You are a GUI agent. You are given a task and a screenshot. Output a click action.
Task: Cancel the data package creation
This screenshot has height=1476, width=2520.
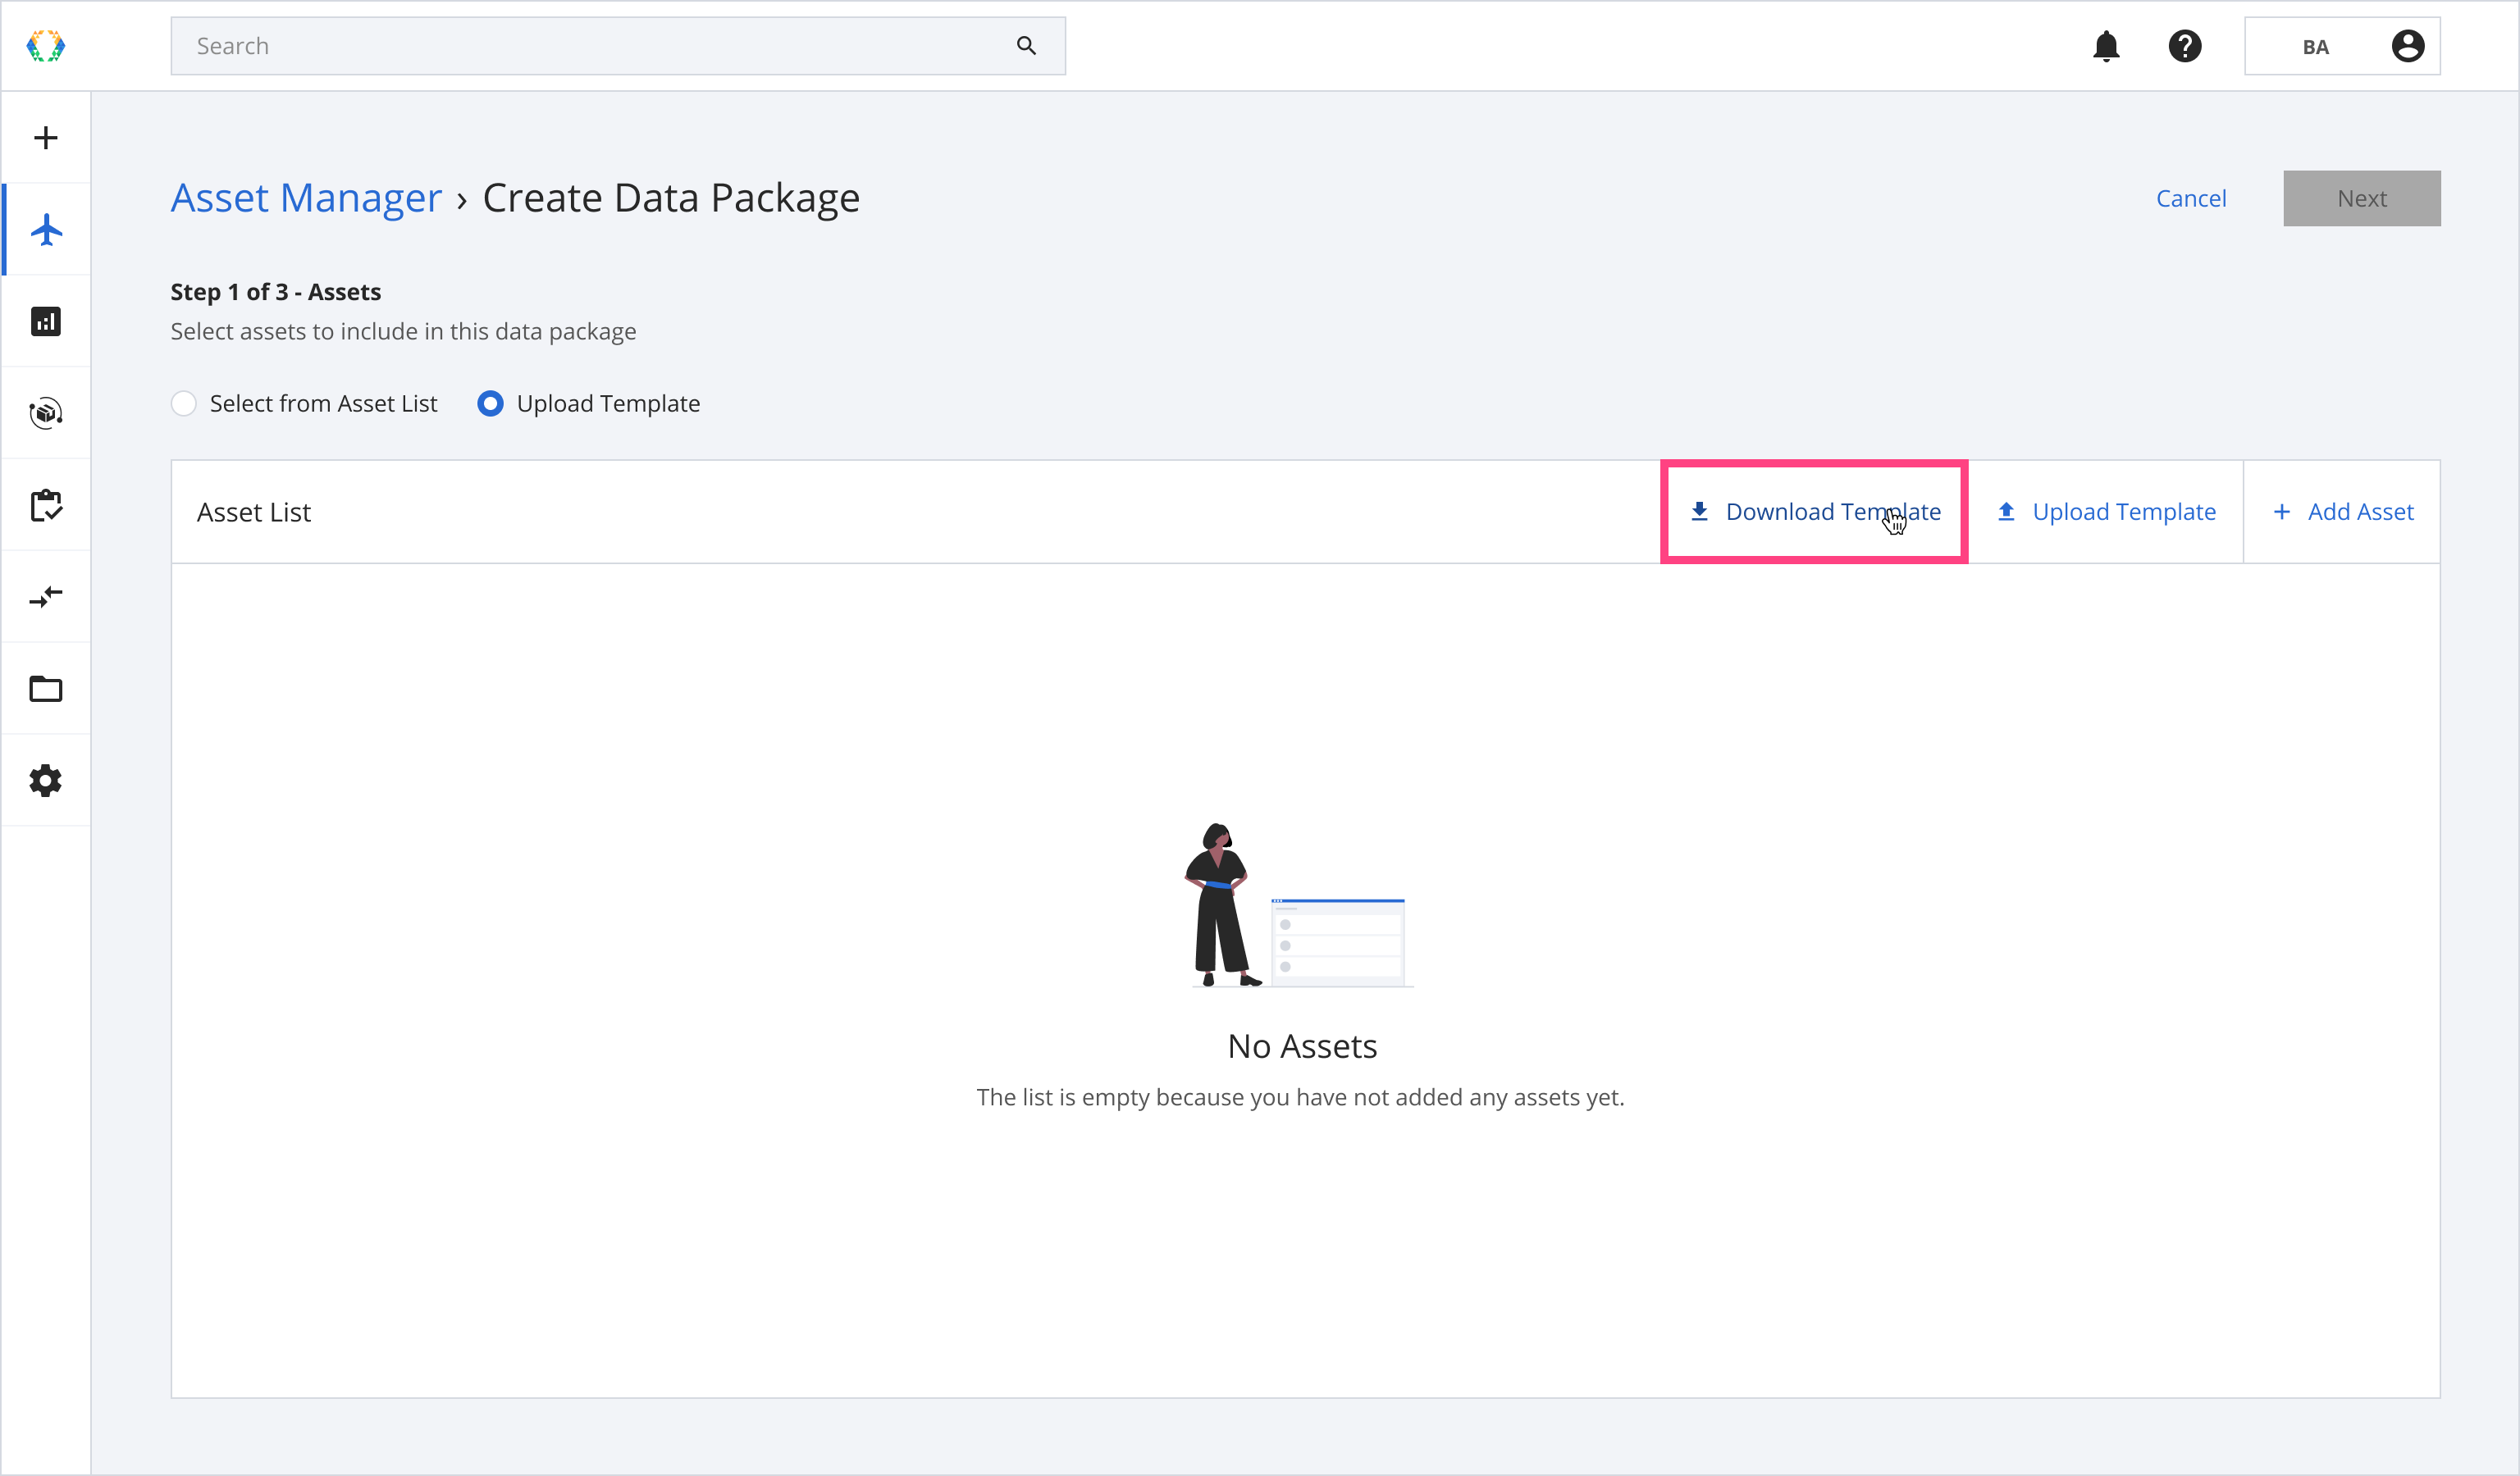[x=2190, y=199]
